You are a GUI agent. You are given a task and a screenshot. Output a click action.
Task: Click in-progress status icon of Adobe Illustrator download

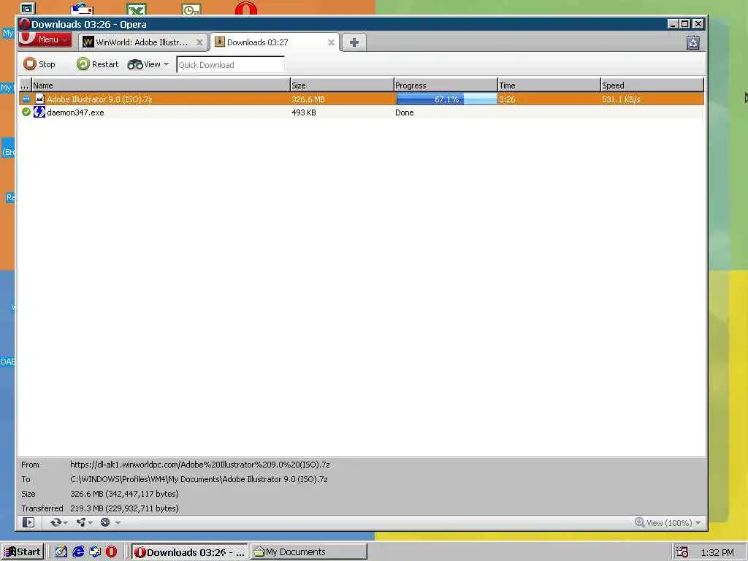click(x=26, y=99)
